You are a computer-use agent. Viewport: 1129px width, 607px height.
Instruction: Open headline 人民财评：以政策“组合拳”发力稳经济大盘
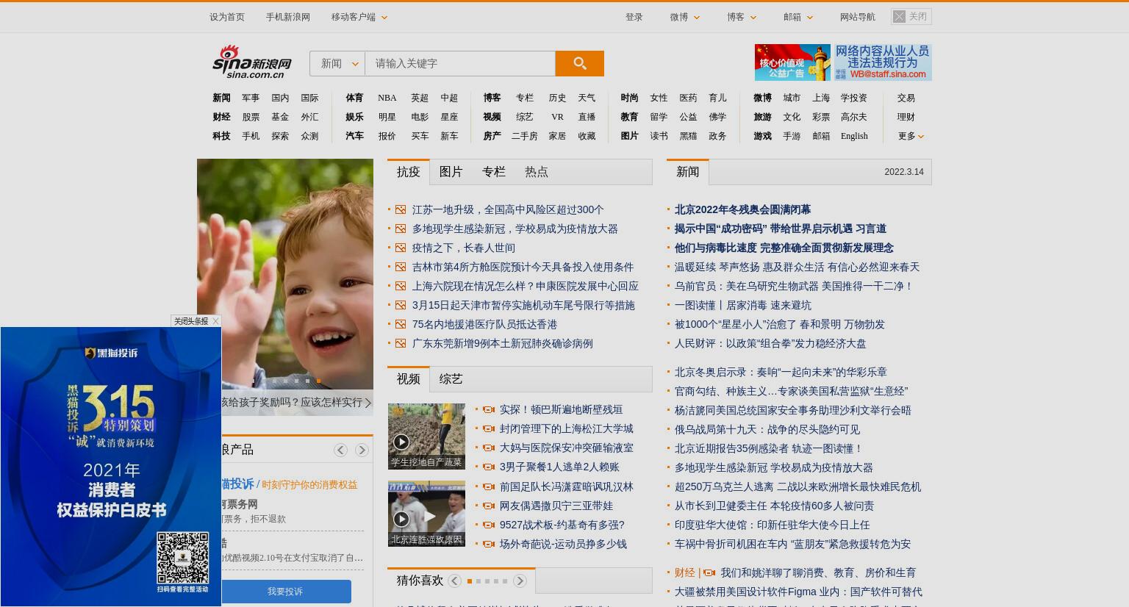click(770, 343)
